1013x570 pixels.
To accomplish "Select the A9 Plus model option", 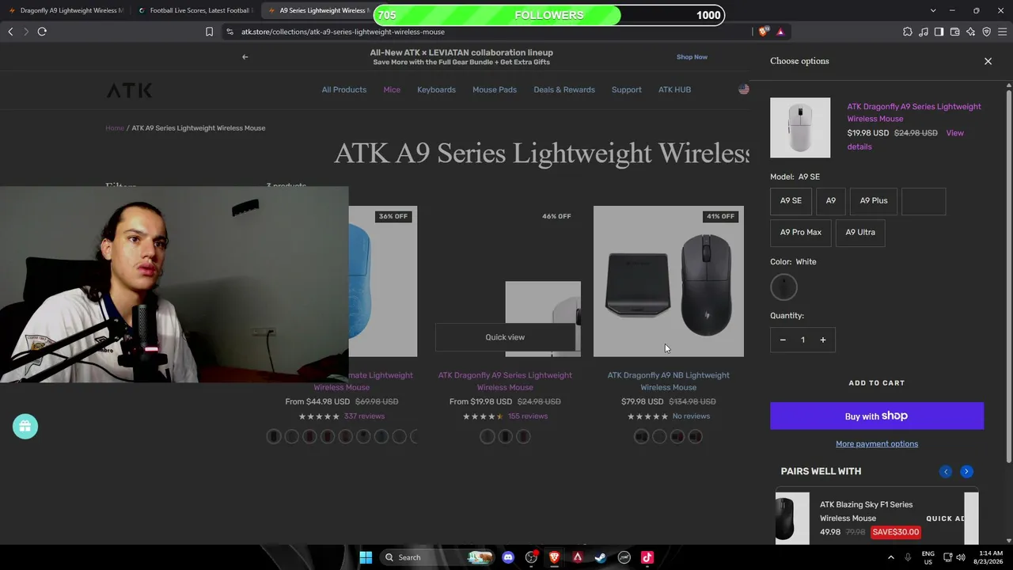I will (874, 201).
